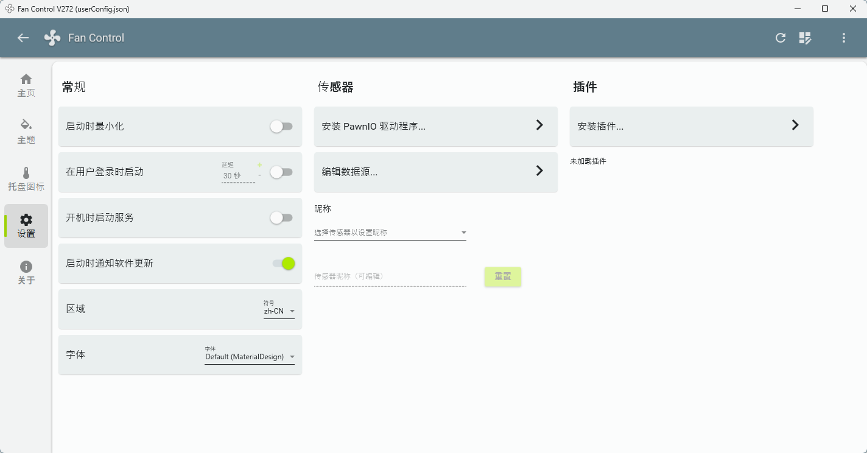The image size is (867, 453).
Task: Click the 常规 section heading
Action: tap(74, 87)
